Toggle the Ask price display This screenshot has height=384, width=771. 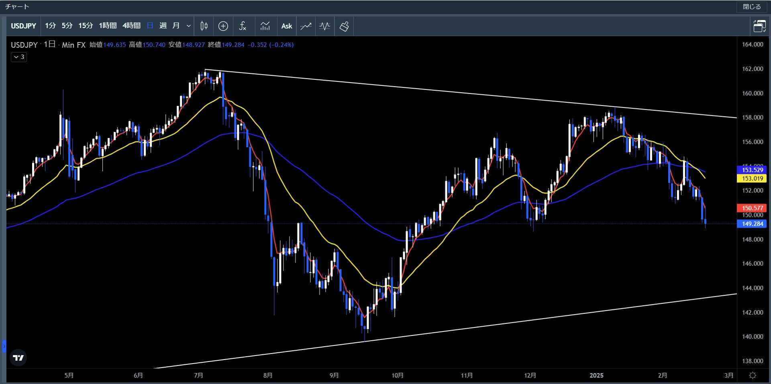(x=287, y=26)
